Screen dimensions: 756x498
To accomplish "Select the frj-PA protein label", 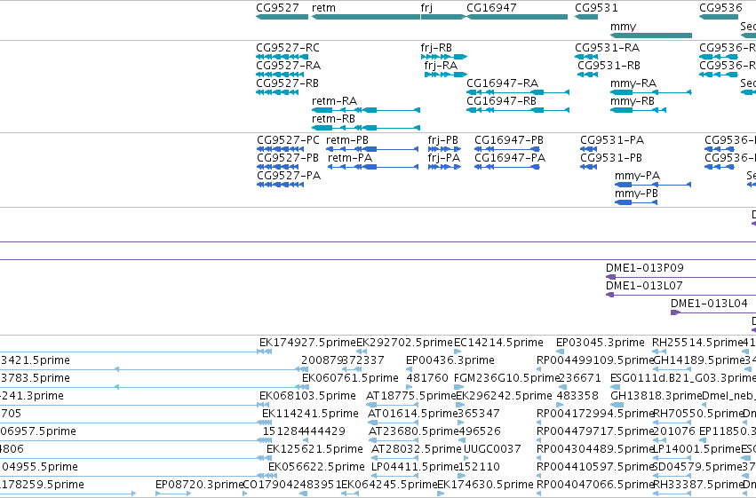I will [x=443, y=158].
